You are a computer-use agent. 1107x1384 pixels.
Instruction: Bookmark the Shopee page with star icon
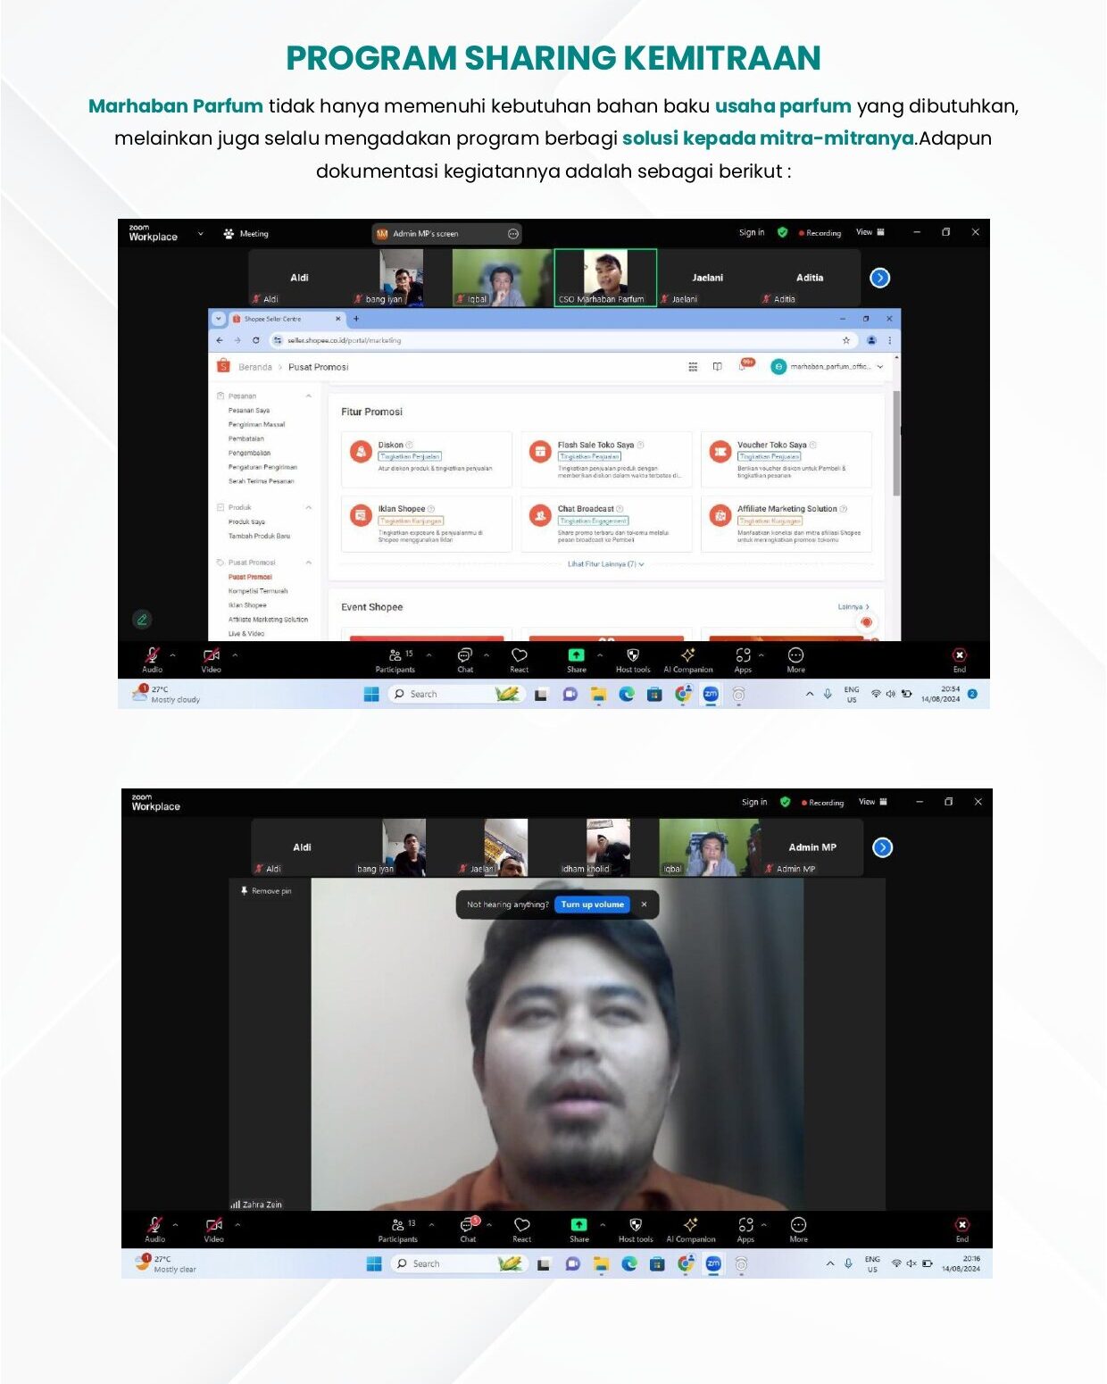coord(846,340)
